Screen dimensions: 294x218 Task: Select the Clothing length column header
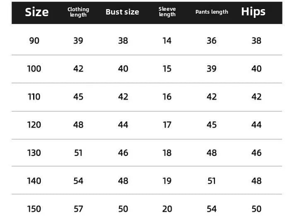click(78, 12)
